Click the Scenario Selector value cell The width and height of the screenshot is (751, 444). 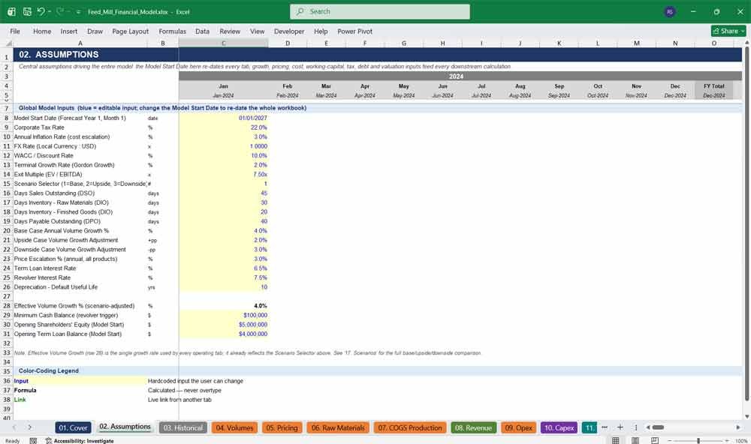tap(224, 184)
